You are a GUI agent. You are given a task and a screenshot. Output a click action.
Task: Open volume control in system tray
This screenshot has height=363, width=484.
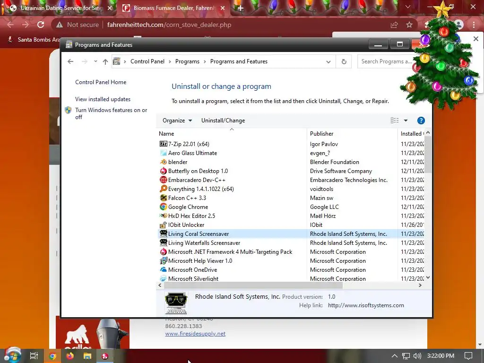pyautogui.click(x=417, y=356)
